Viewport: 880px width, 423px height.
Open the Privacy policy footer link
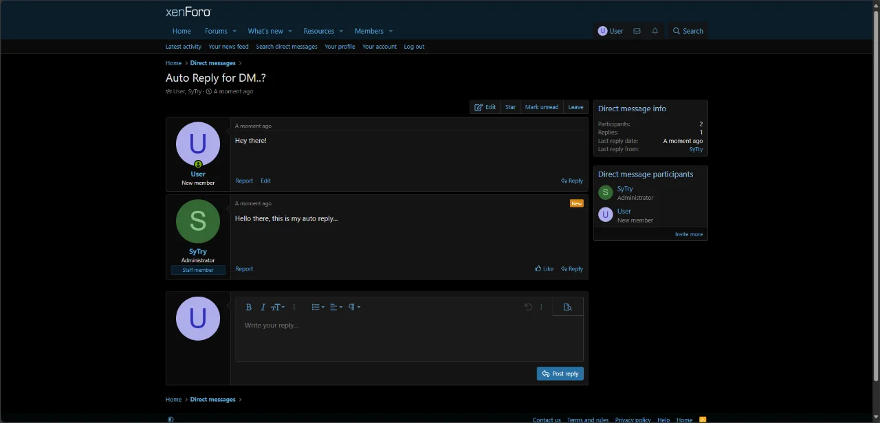point(633,420)
